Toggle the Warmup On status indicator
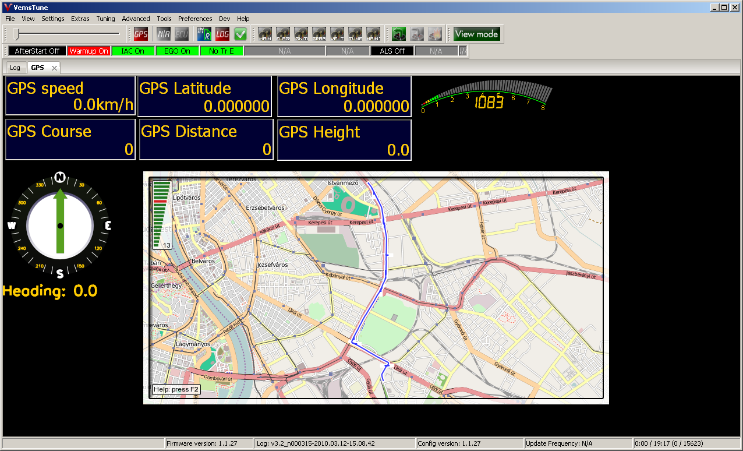The image size is (743, 451). (x=89, y=51)
